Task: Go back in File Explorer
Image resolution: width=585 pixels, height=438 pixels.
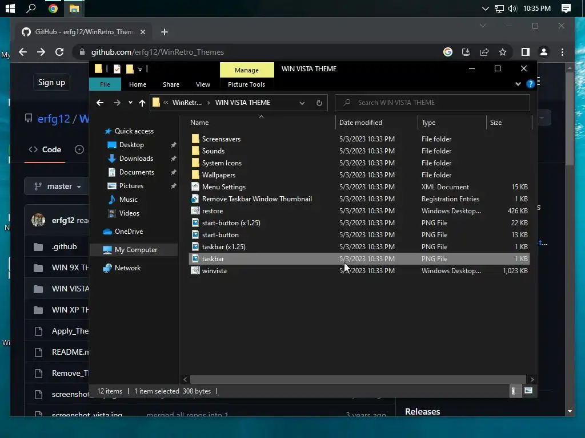Action: 99,103
